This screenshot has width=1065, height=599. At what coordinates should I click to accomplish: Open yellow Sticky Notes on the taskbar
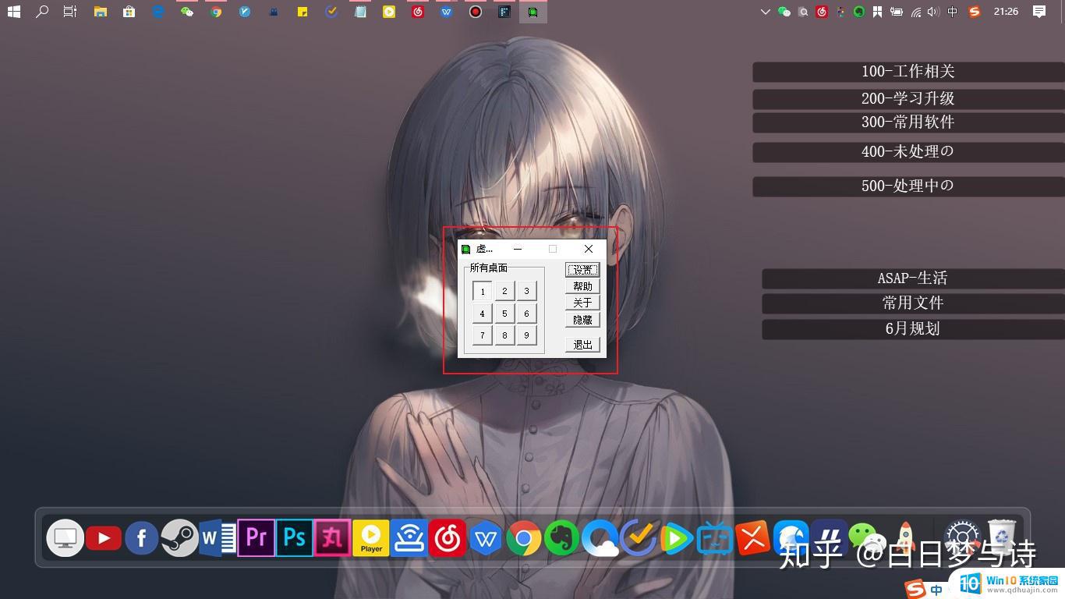[x=303, y=12]
